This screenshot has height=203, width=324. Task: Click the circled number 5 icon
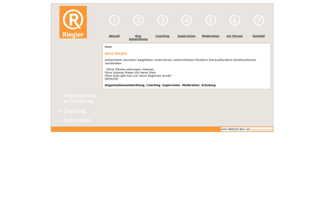click(211, 21)
